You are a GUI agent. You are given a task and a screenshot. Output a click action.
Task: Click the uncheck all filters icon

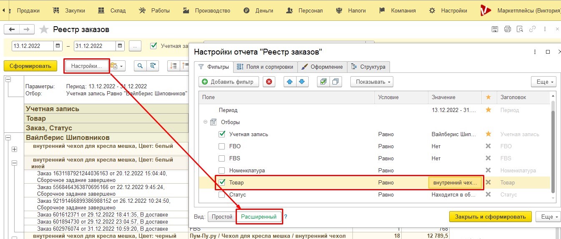tap(336, 82)
